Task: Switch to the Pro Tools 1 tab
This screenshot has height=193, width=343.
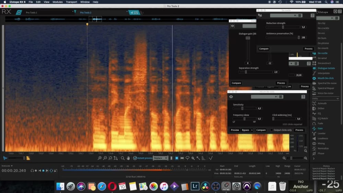Action: [x=32, y=12]
